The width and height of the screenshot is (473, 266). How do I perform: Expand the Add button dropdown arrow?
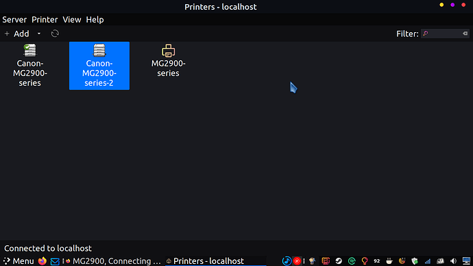[x=39, y=34]
